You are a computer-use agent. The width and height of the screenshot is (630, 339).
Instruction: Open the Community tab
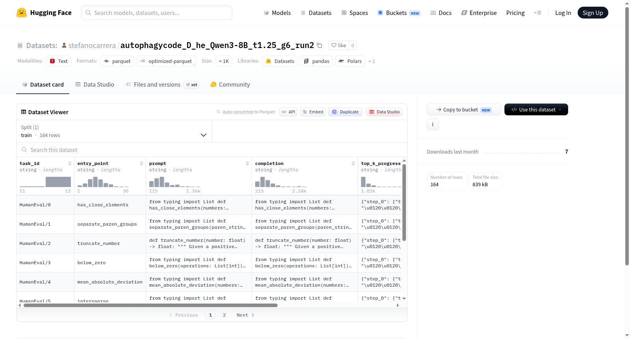tap(230, 84)
